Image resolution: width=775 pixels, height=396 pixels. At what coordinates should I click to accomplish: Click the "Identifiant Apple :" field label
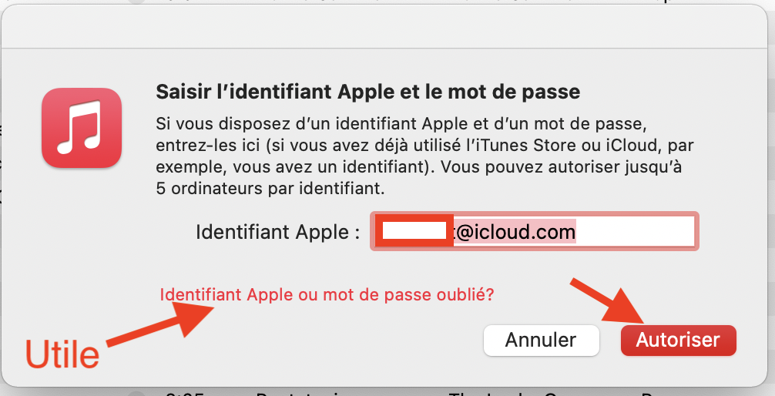coord(277,232)
